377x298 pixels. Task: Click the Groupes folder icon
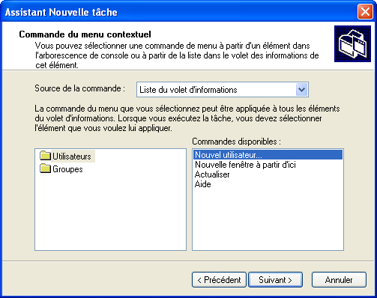45,168
